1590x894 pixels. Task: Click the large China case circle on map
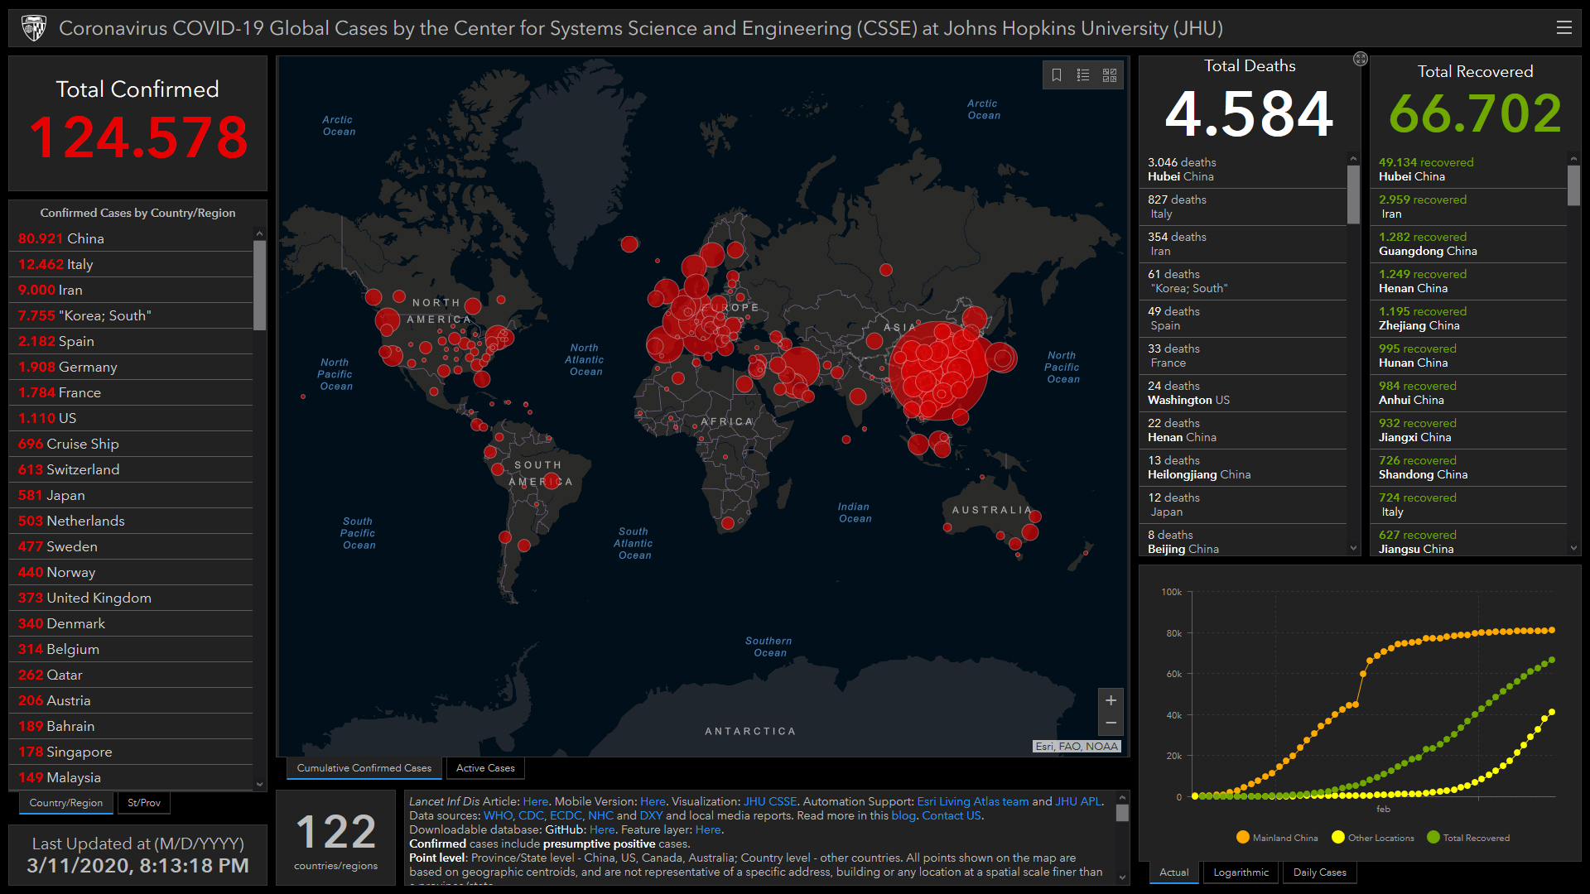click(x=938, y=370)
